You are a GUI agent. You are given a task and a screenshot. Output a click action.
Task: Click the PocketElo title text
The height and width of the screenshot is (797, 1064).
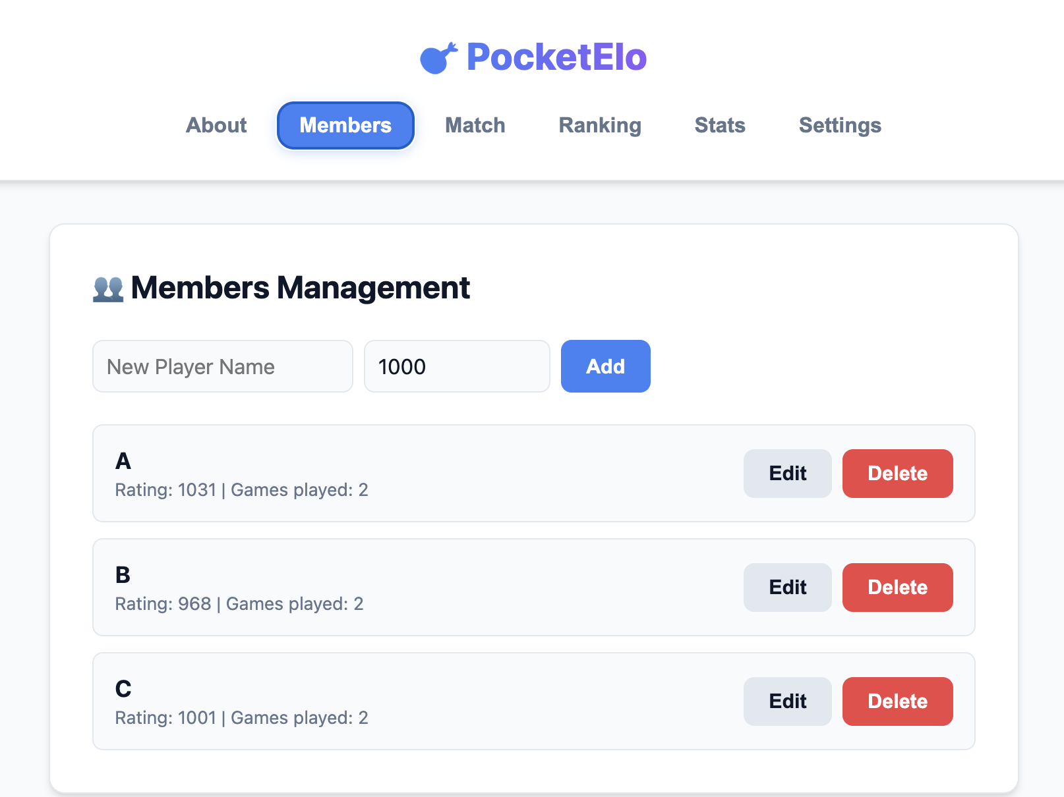556,57
